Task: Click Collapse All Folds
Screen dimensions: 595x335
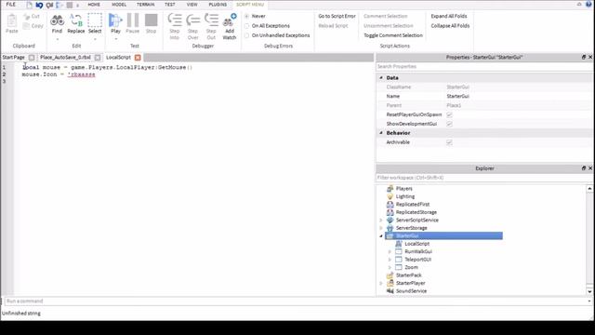Action: click(x=450, y=26)
